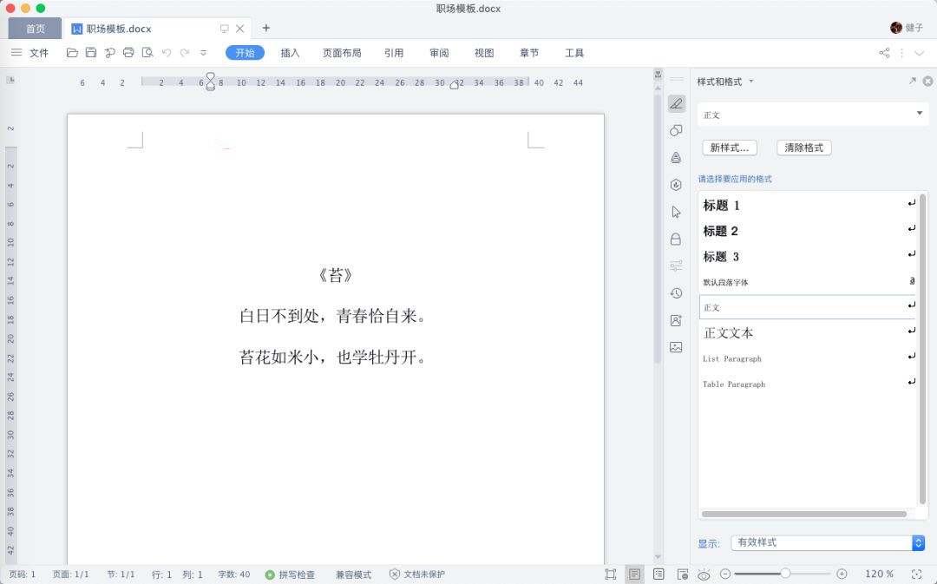Screen dimensions: 937x584
Task: Expand the quick toolbar customization arrow
Action: pos(203,52)
